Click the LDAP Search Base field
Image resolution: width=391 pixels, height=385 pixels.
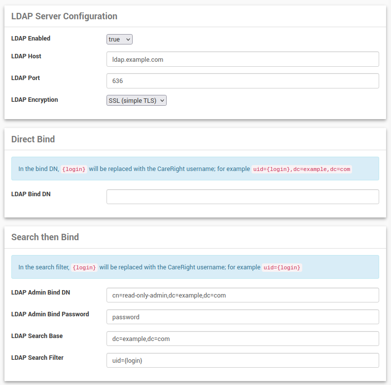click(x=243, y=339)
